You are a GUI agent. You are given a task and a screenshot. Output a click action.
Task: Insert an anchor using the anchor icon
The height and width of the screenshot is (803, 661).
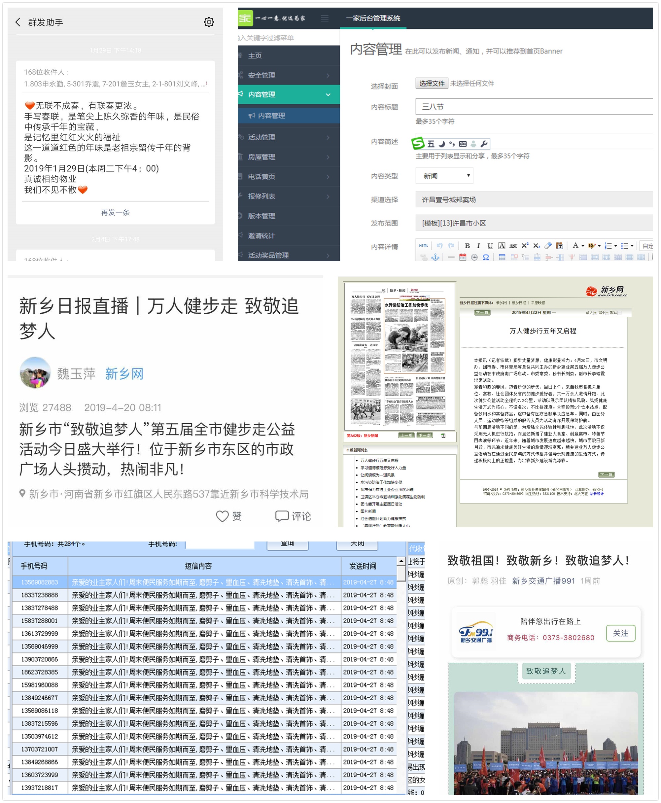(435, 258)
